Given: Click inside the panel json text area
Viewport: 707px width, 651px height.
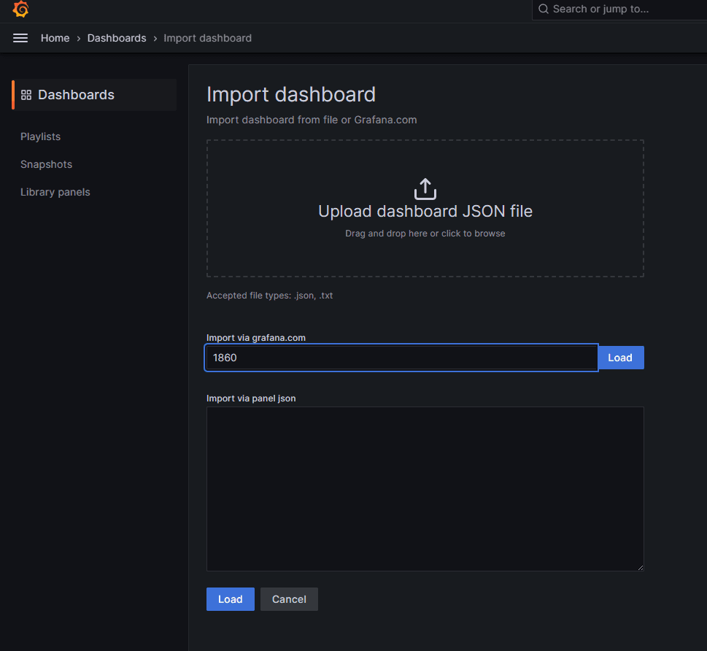Looking at the screenshot, I should point(425,489).
